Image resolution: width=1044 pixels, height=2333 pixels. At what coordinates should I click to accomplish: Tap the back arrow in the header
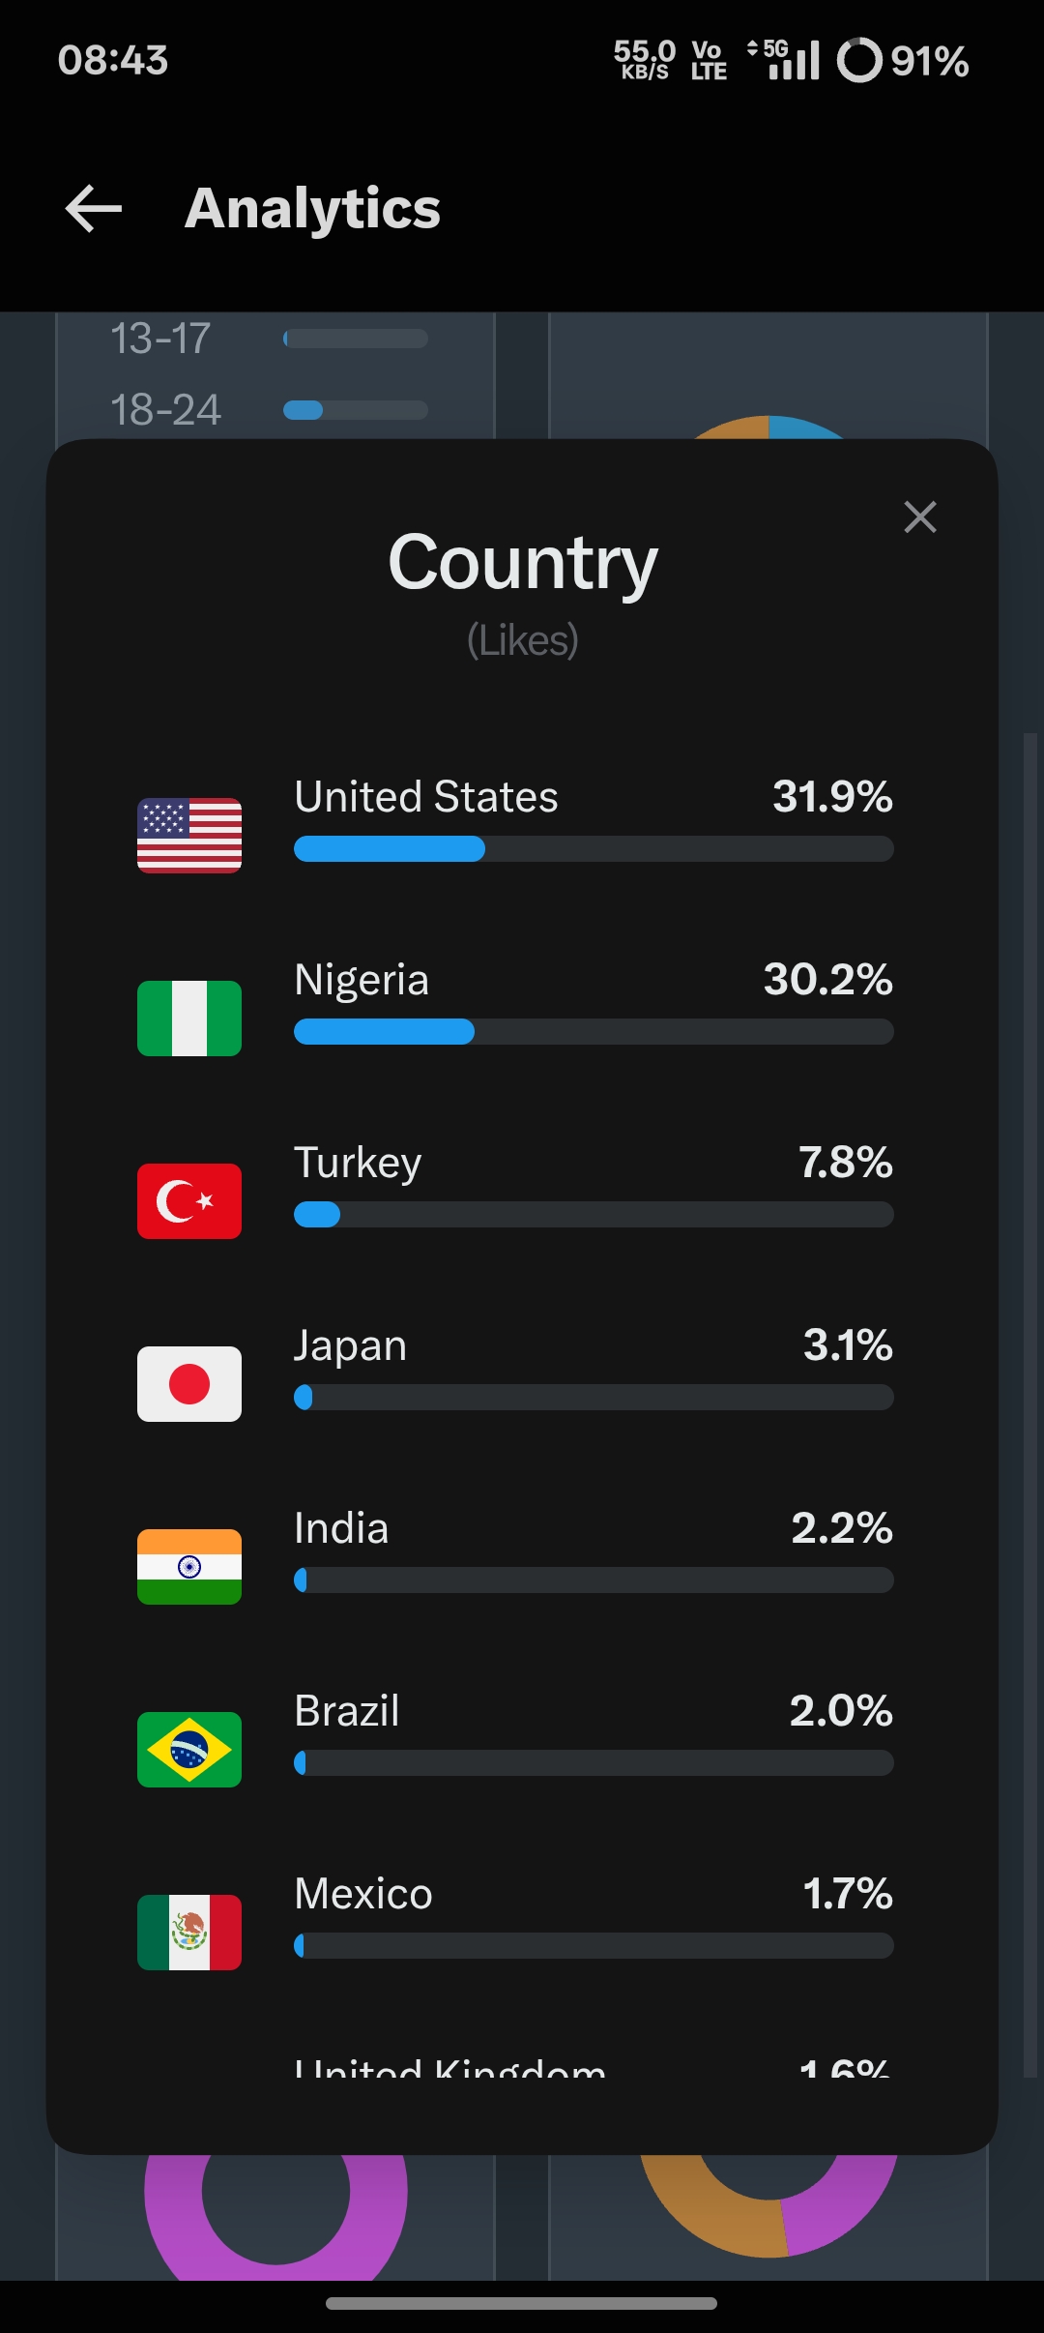tap(94, 208)
